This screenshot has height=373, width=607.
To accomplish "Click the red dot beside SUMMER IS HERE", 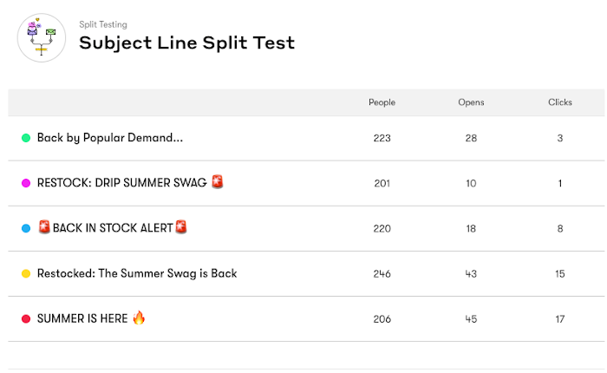I will point(26,318).
